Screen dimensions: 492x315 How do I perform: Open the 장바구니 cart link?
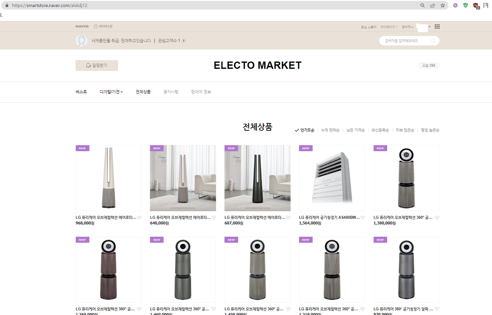tap(407, 27)
